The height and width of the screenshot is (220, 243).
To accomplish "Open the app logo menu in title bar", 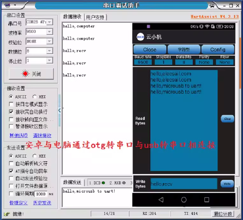I will [x=7, y=5].
